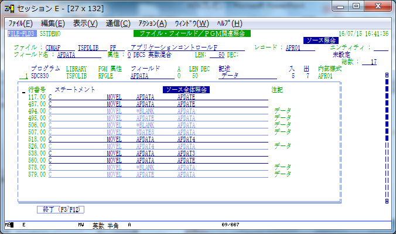
Task: Select statement line 507.00
Action: point(158,133)
